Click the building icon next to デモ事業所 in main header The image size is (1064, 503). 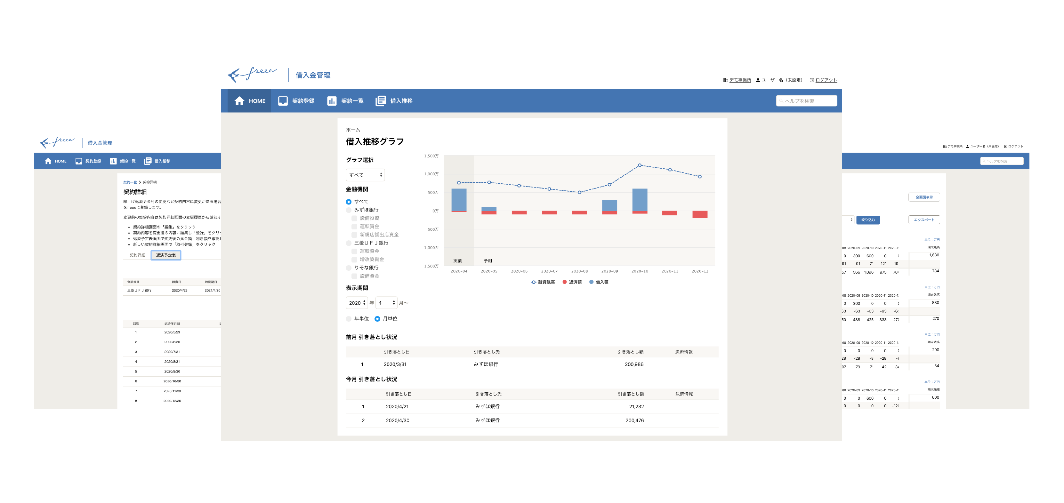[725, 80]
